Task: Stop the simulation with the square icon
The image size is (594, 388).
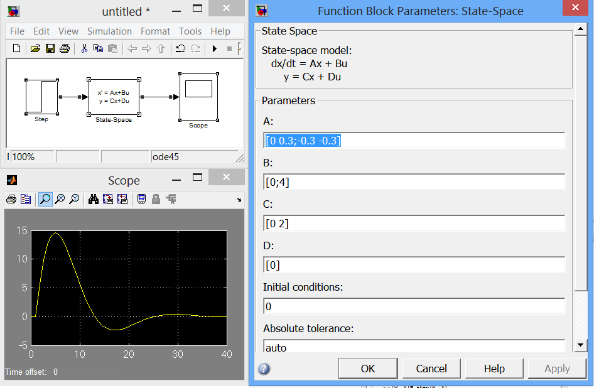Action: click(229, 48)
